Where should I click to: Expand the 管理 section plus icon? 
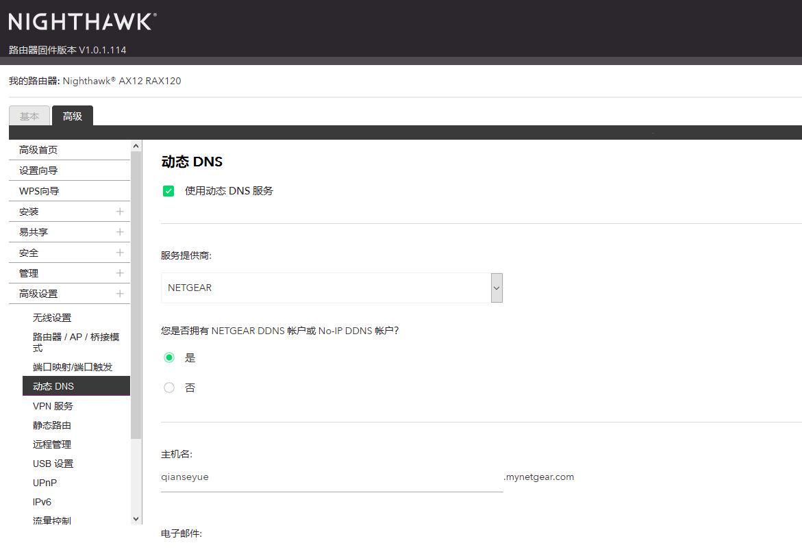[120, 273]
